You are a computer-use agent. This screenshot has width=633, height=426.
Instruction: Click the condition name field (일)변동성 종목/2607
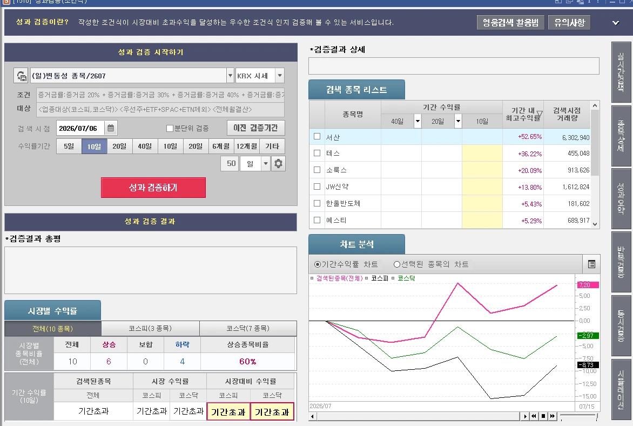click(x=129, y=76)
